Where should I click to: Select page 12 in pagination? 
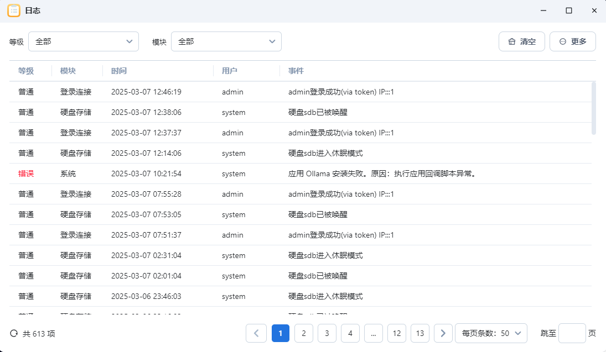[x=397, y=333]
